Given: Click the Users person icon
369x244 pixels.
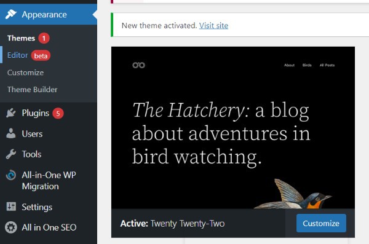Looking at the screenshot, I should (11, 133).
